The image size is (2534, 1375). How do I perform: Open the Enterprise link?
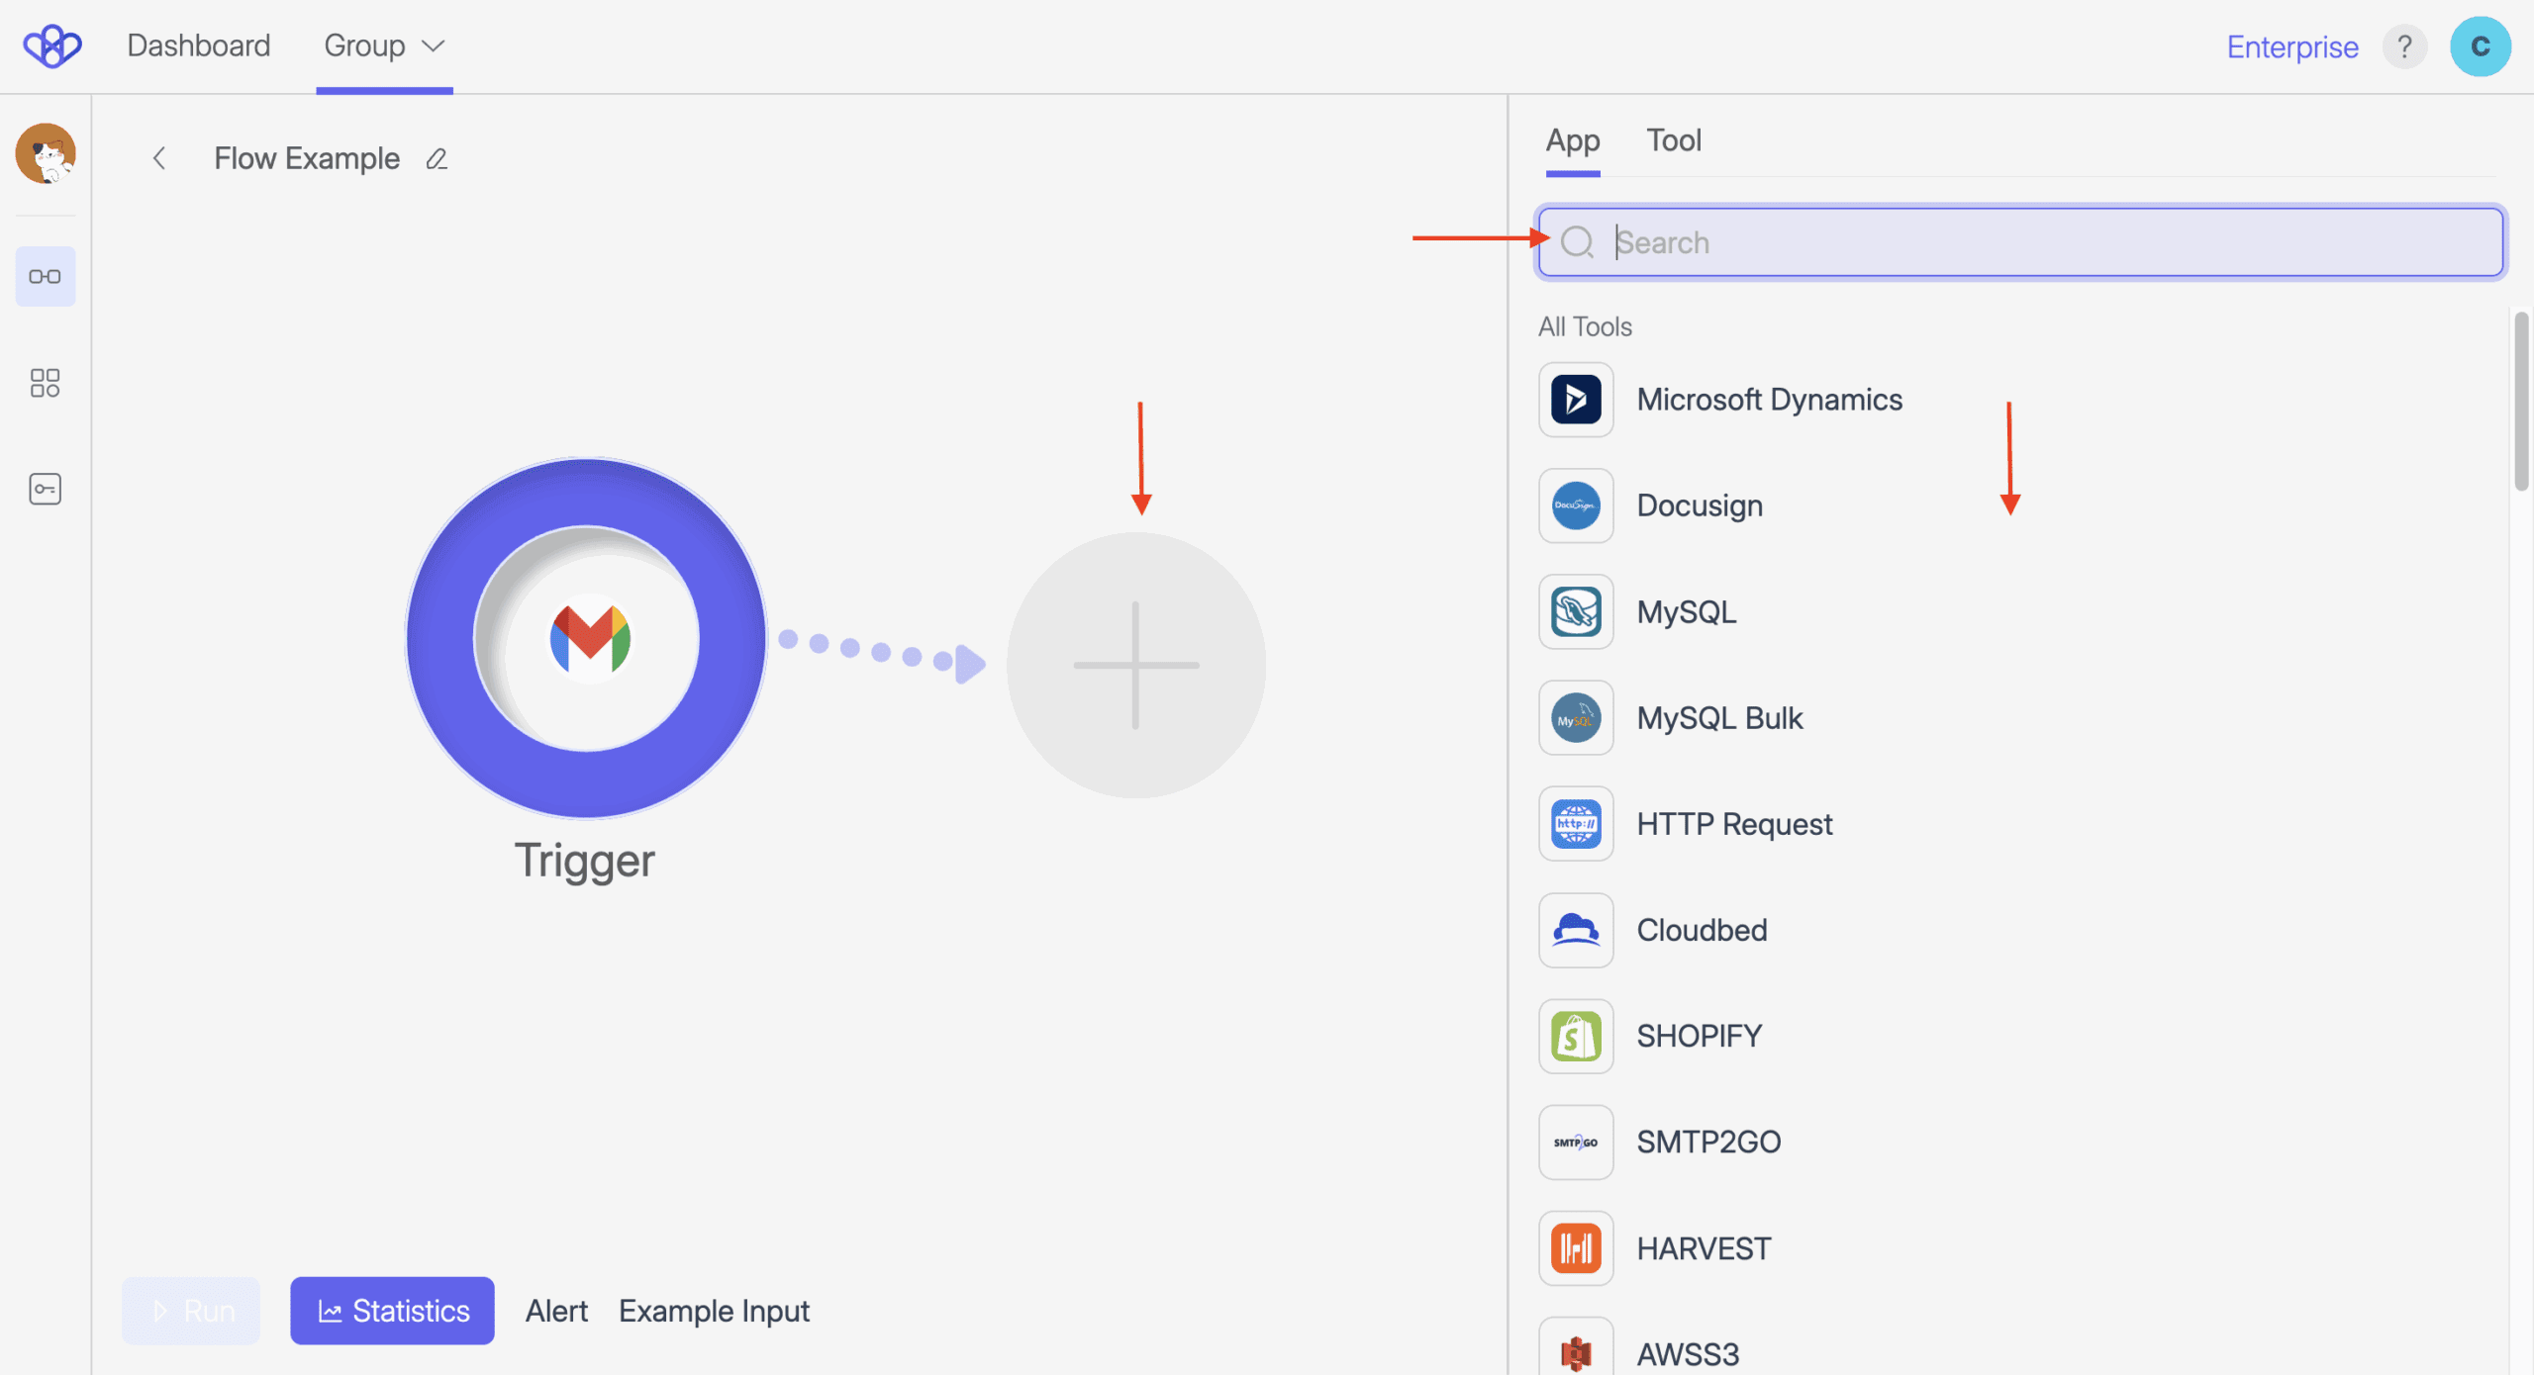pos(2292,46)
